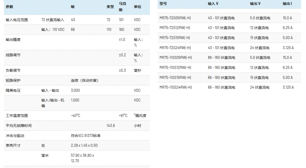Click the 符合 IEC 61373 标准 cell
Viewport: 306px width, 168px height.
click(x=86, y=136)
